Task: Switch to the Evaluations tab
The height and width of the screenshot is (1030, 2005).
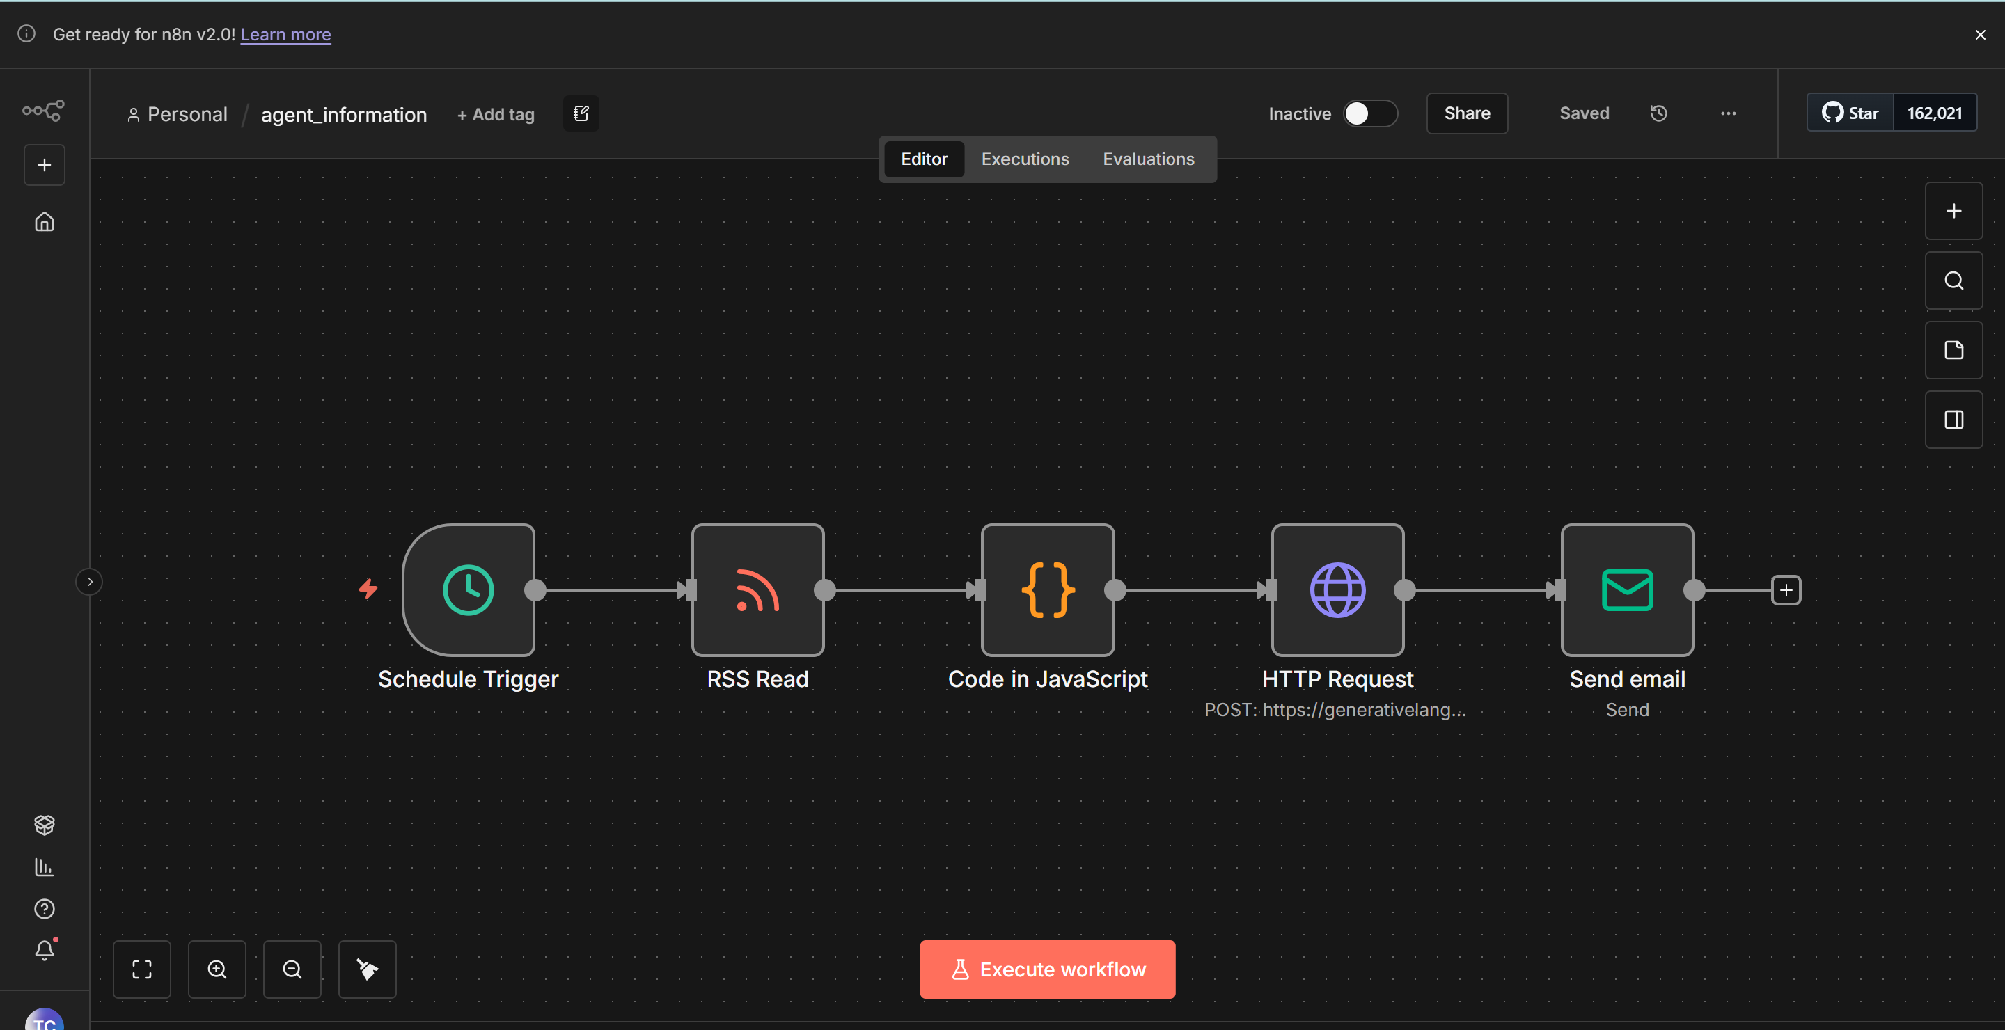Action: 1148,159
